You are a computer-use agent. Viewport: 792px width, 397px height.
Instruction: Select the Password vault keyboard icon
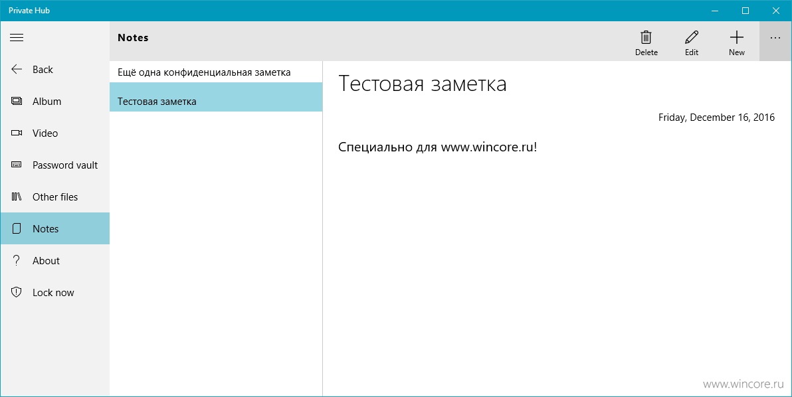tap(17, 165)
